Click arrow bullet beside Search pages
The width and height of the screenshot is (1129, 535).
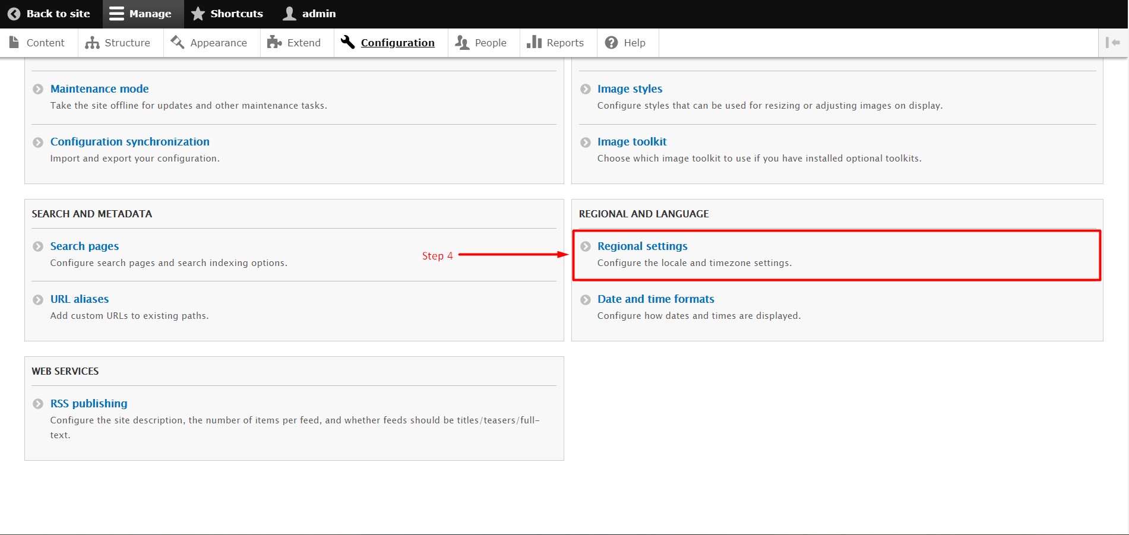tap(38, 246)
